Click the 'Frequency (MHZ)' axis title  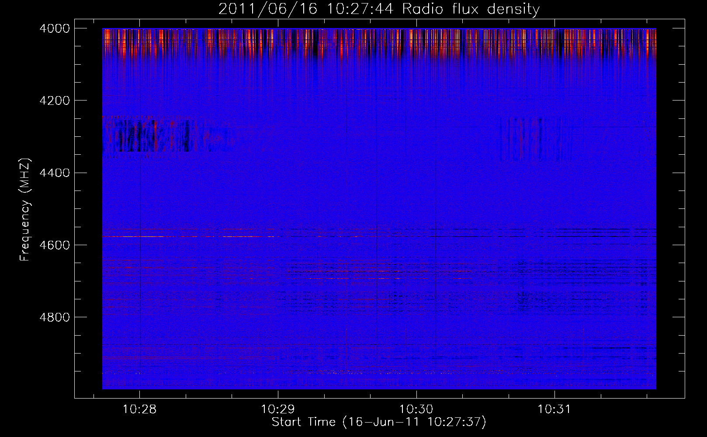(25, 210)
